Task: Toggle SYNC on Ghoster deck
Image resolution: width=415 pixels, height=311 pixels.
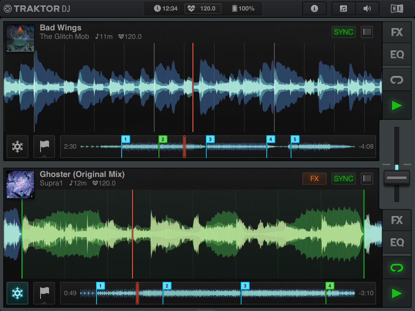Action: tap(343, 179)
